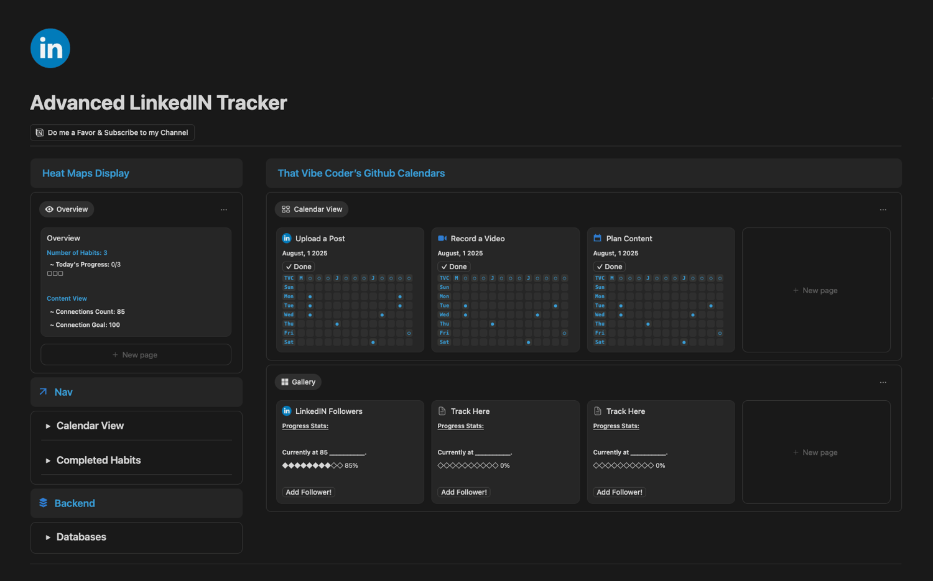Click the arrow icon next to Nav

pos(44,391)
